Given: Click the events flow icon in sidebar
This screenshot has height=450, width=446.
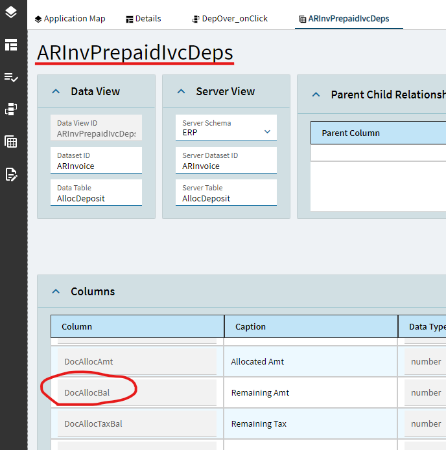Looking at the screenshot, I should pos(11,109).
